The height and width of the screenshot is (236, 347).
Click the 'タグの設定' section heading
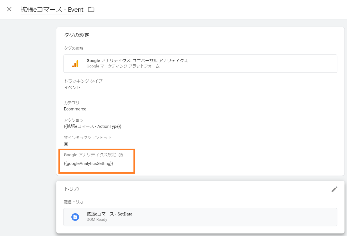click(x=76, y=35)
